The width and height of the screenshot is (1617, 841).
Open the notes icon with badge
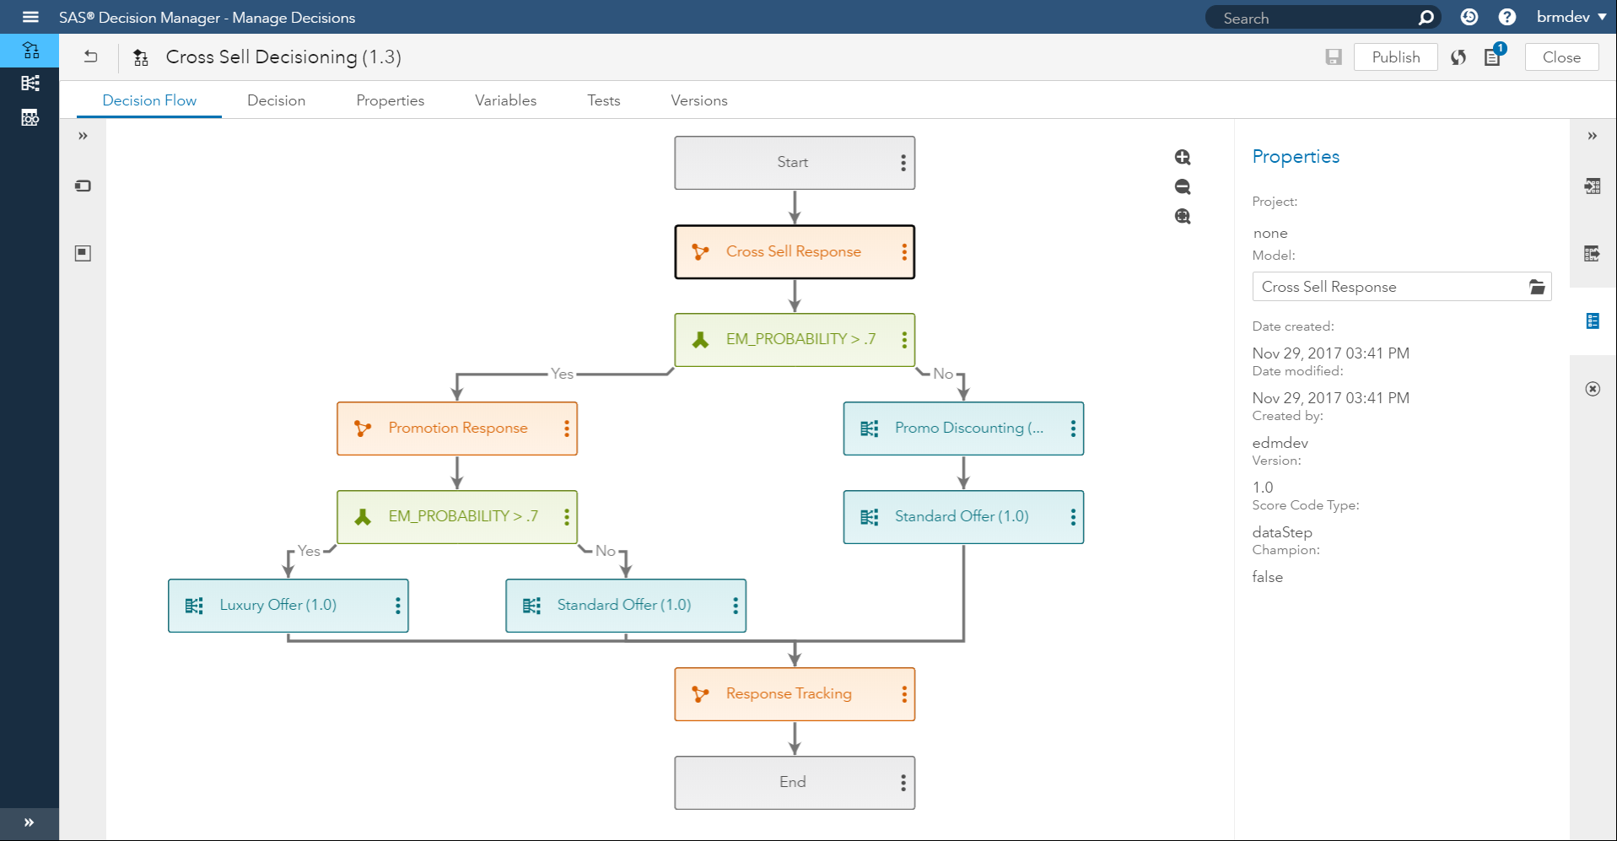1492,57
